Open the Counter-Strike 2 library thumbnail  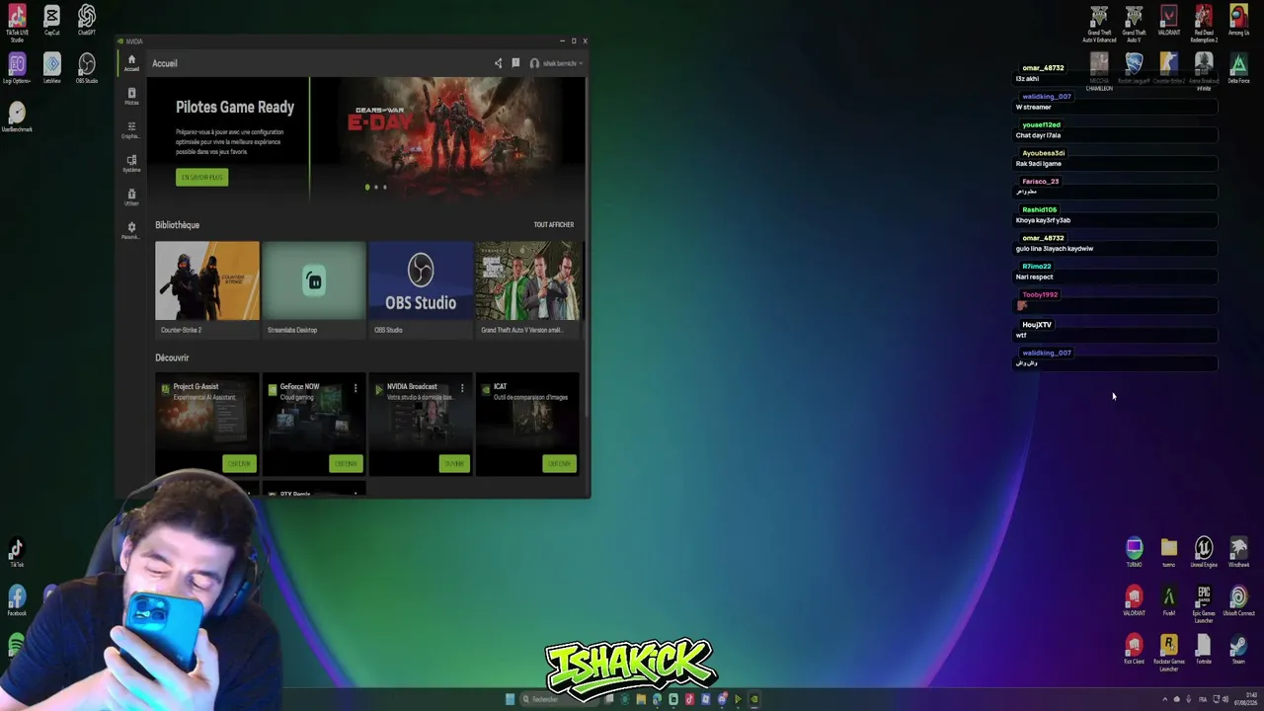[x=207, y=280]
